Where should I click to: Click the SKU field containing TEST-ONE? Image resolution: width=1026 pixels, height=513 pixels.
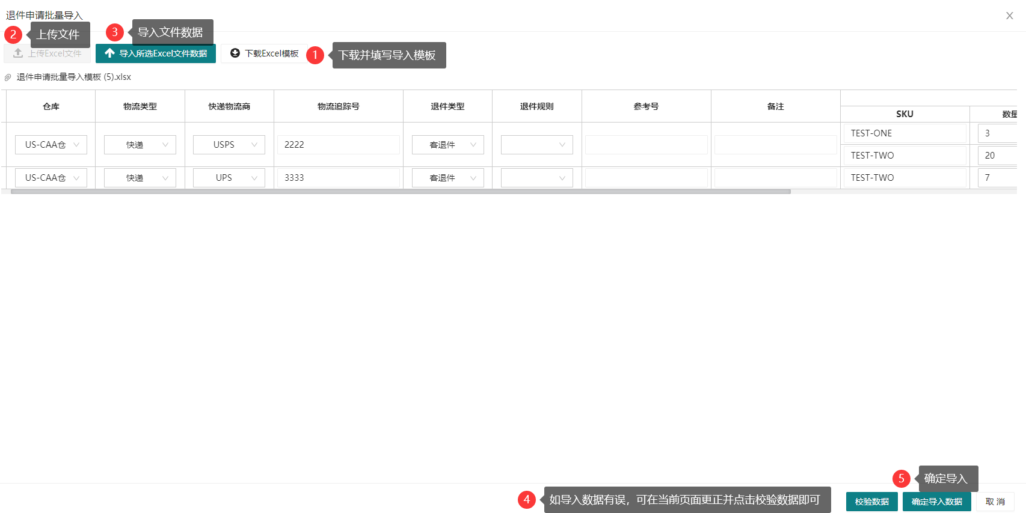pyautogui.click(x=904, y=133)
